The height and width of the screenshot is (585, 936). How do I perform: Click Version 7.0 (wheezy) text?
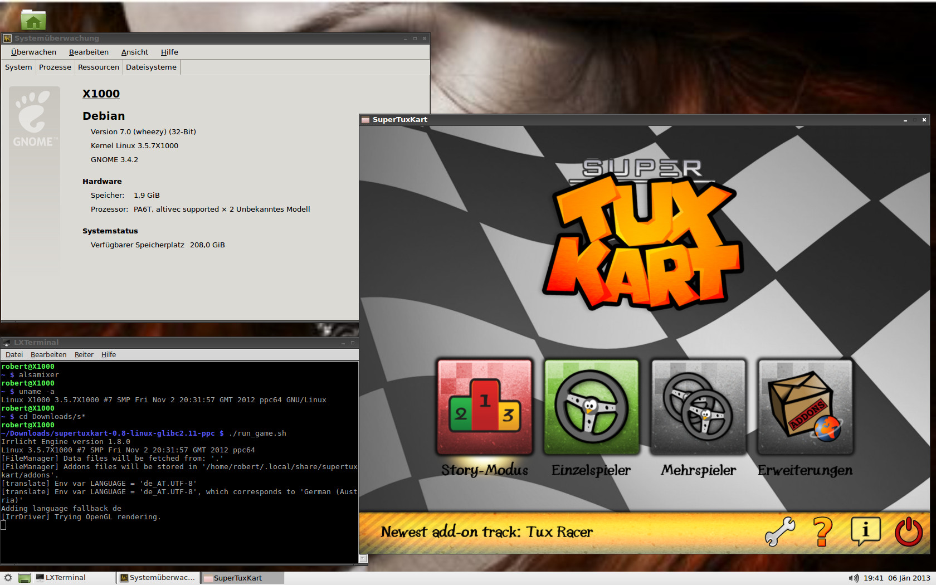coord(143,131)
